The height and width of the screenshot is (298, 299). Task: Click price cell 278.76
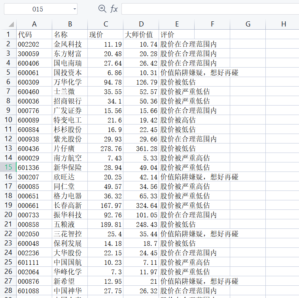pos(106,149)
